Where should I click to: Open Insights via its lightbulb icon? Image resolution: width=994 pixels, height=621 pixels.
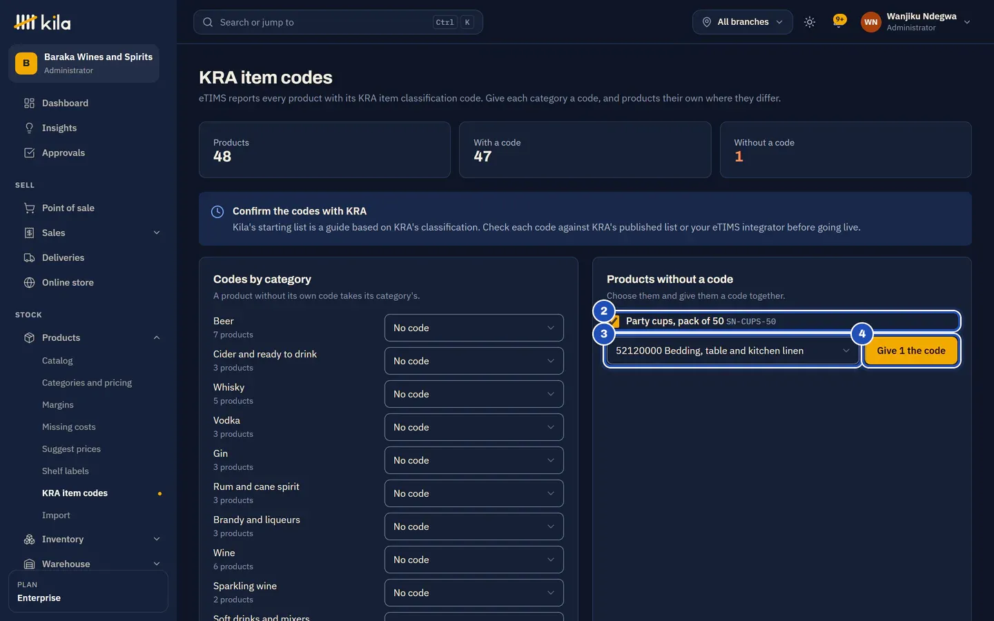29,128
